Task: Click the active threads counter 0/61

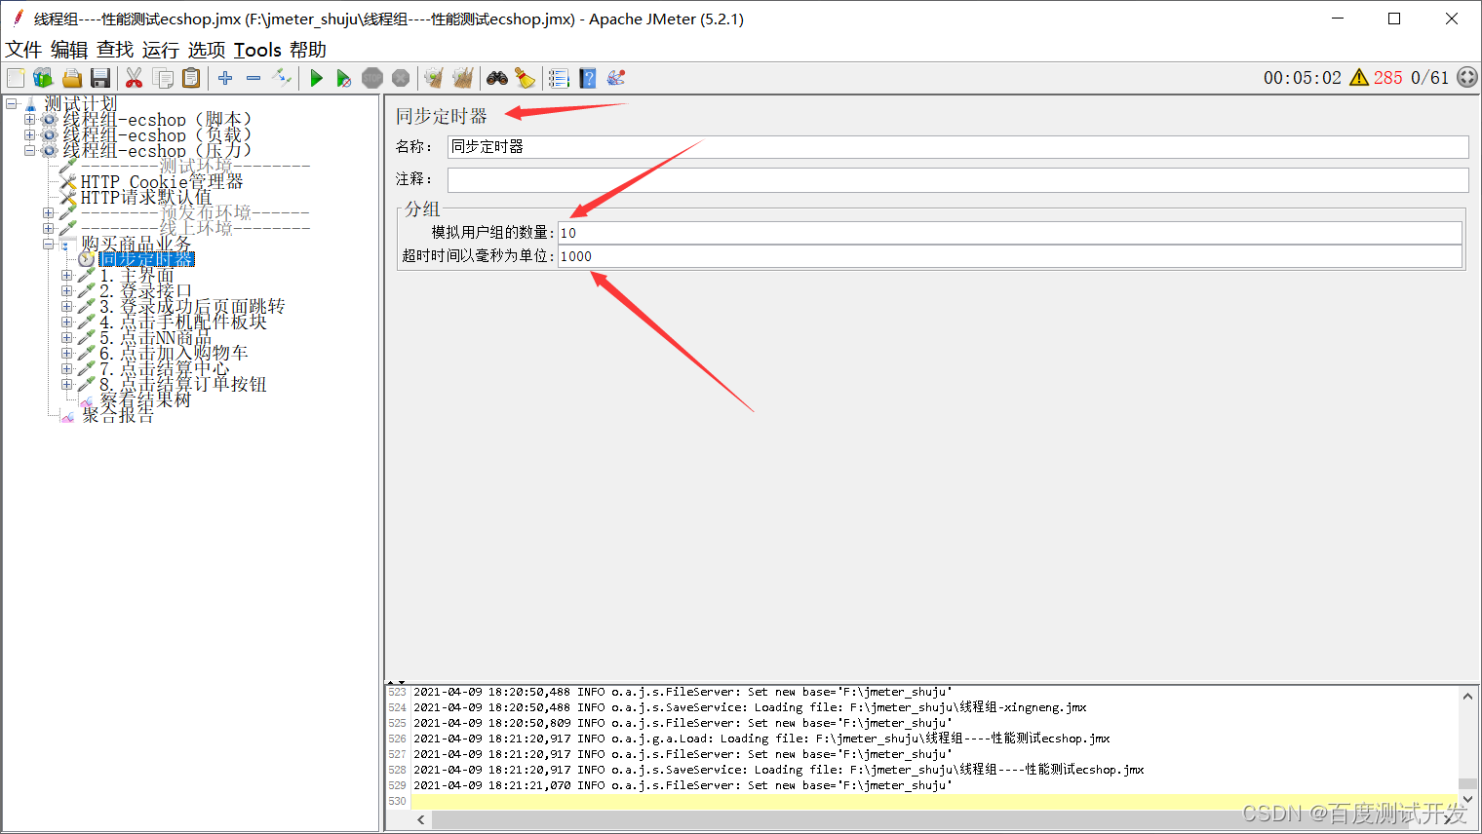Action: pyautogui.click(x=1430, y=78)
